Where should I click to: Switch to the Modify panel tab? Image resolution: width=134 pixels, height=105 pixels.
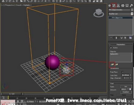point(114,6)
